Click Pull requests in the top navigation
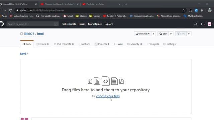This screenshot has width=214, height=120. coord(69,24)
